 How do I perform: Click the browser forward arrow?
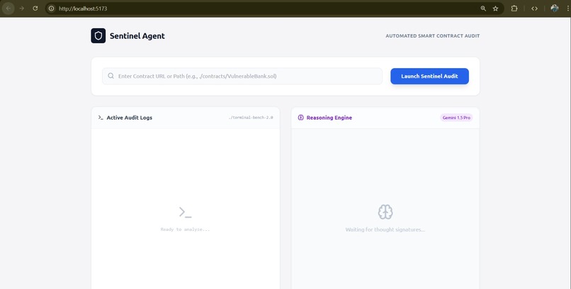[x=21, y=8]
